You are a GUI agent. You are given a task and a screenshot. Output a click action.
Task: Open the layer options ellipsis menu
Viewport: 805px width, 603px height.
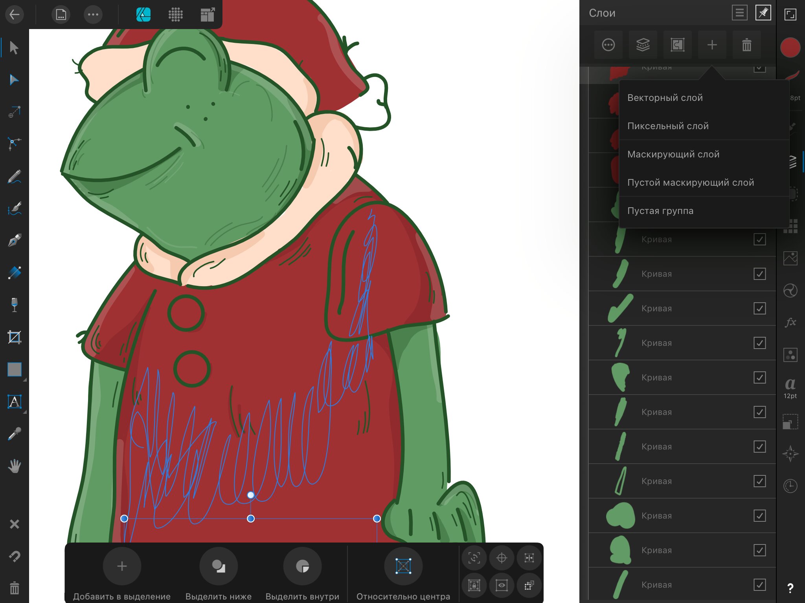[608, 45]
